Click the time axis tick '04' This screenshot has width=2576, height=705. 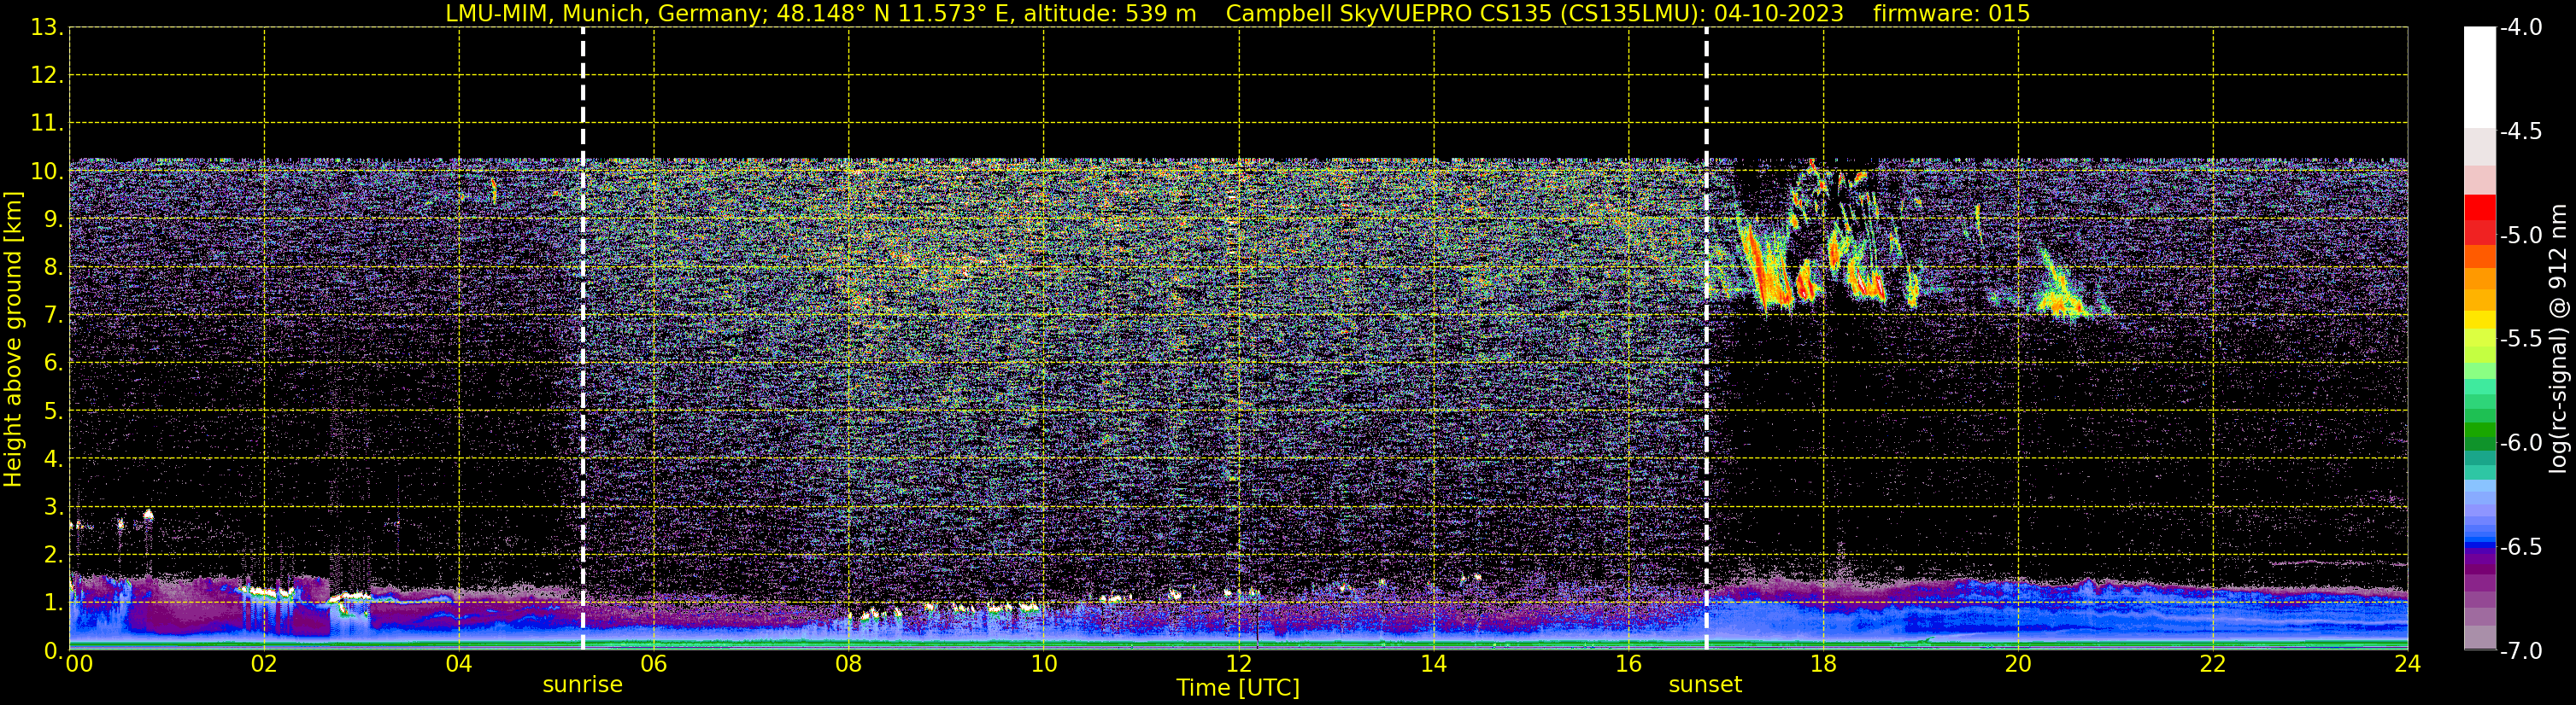459,664
